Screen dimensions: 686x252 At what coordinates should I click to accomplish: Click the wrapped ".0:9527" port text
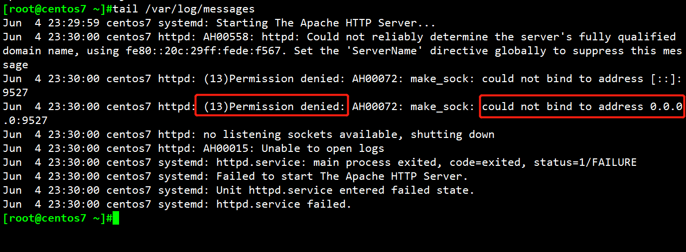point(25,121)
